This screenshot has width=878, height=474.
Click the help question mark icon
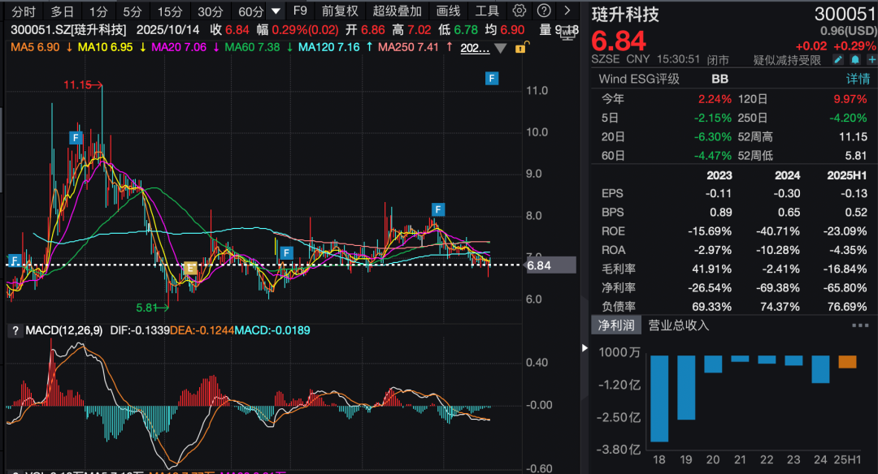pos(544,11)
